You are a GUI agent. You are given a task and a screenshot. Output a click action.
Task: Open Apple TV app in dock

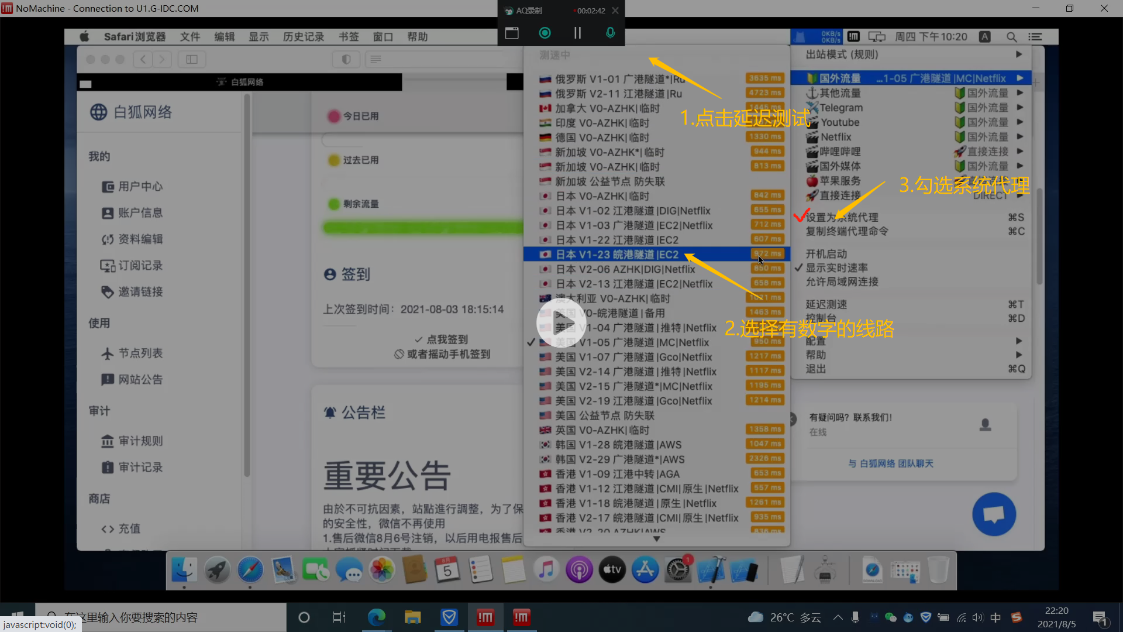[612, 569]
